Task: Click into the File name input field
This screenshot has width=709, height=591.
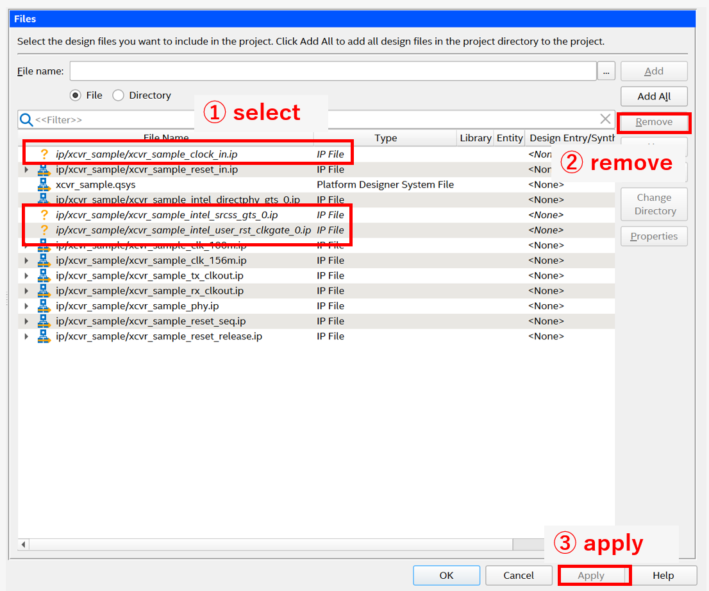Action: pyautogui.click(x=333, y=71)
